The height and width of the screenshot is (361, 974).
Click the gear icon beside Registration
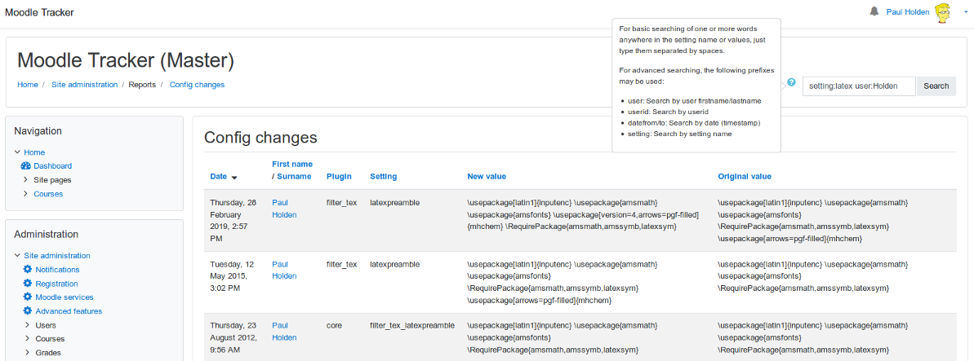27,284
